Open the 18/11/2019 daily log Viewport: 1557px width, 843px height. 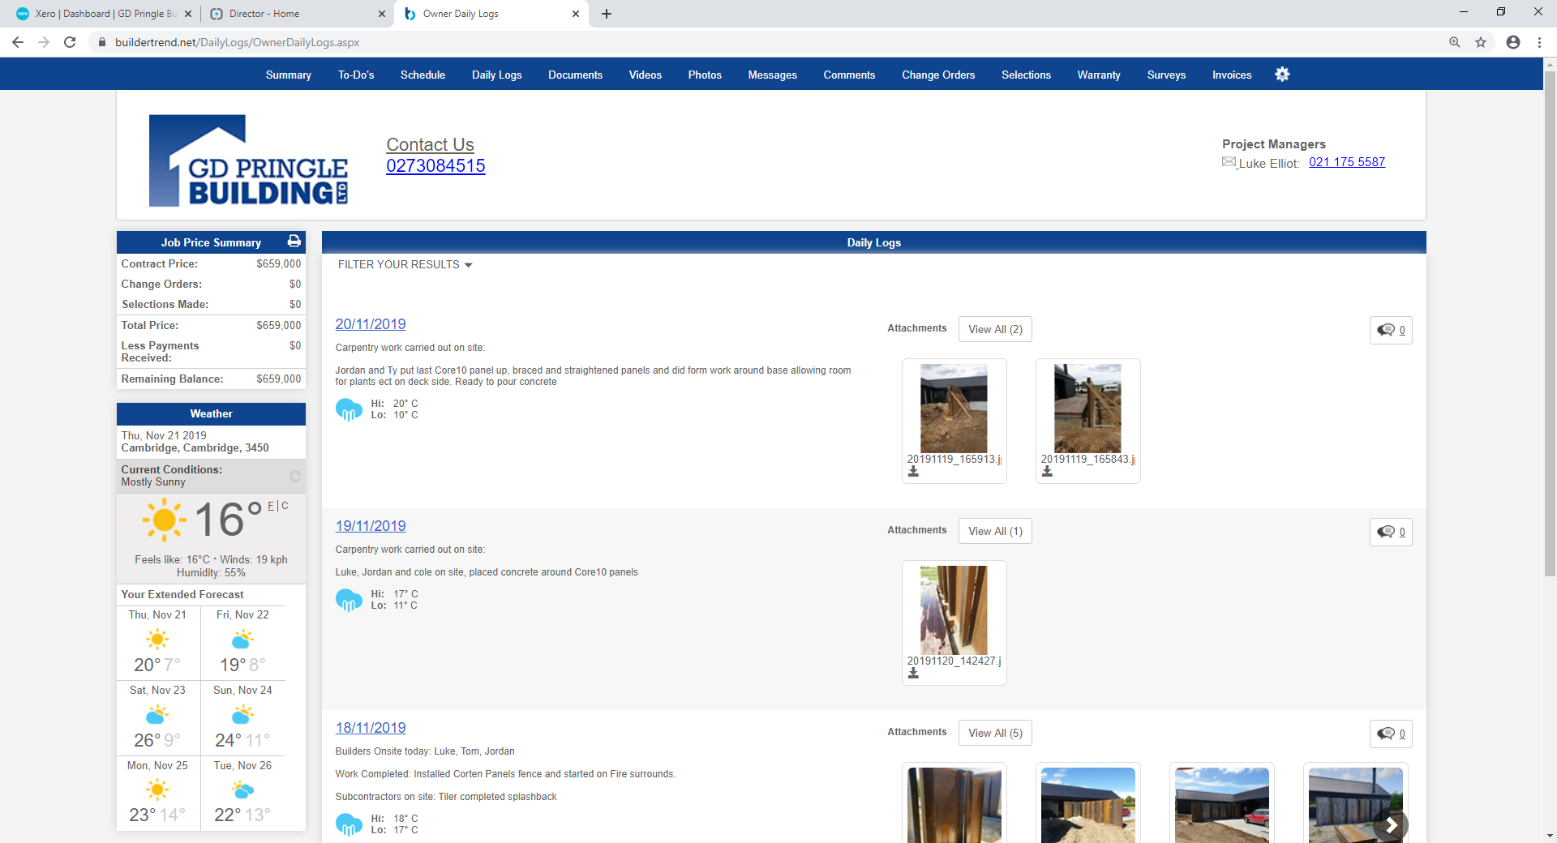click(x=371, y=728)
